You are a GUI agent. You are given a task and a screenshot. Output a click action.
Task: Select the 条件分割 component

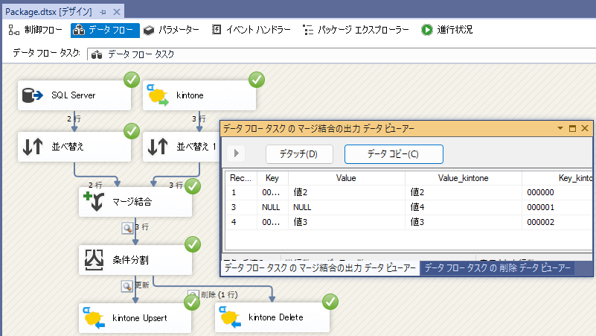pos(135,260)
